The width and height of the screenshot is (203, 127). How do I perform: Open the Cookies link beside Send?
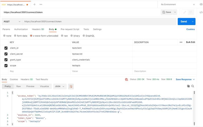click(190, 29)
